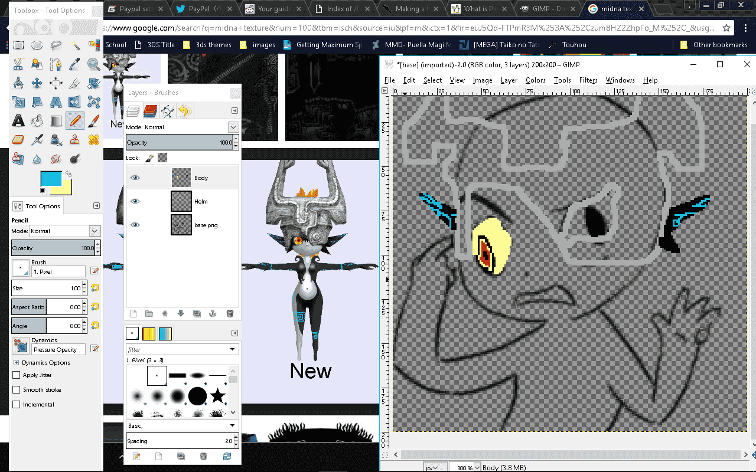Open the Layer menu in GIMP

[x=509, y=80]
